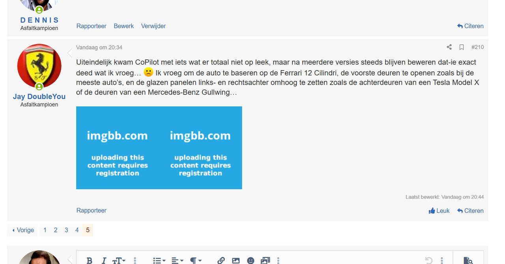Open smilies picker in editor
Image resolution: width=505 pixels, height=264 pixels.
click(x=251, y=260)
